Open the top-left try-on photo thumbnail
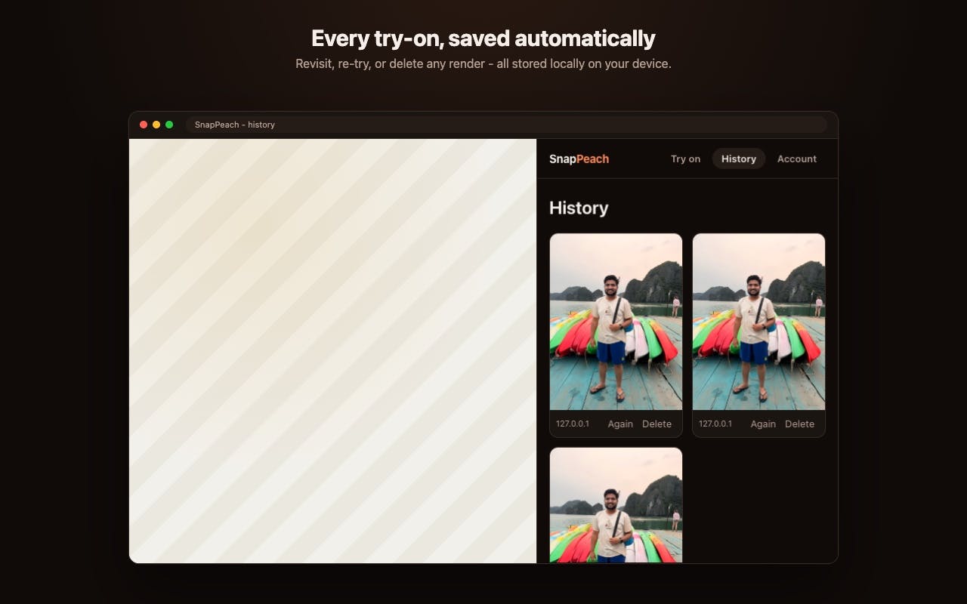The image size is (967, 604). coord(616,322)
